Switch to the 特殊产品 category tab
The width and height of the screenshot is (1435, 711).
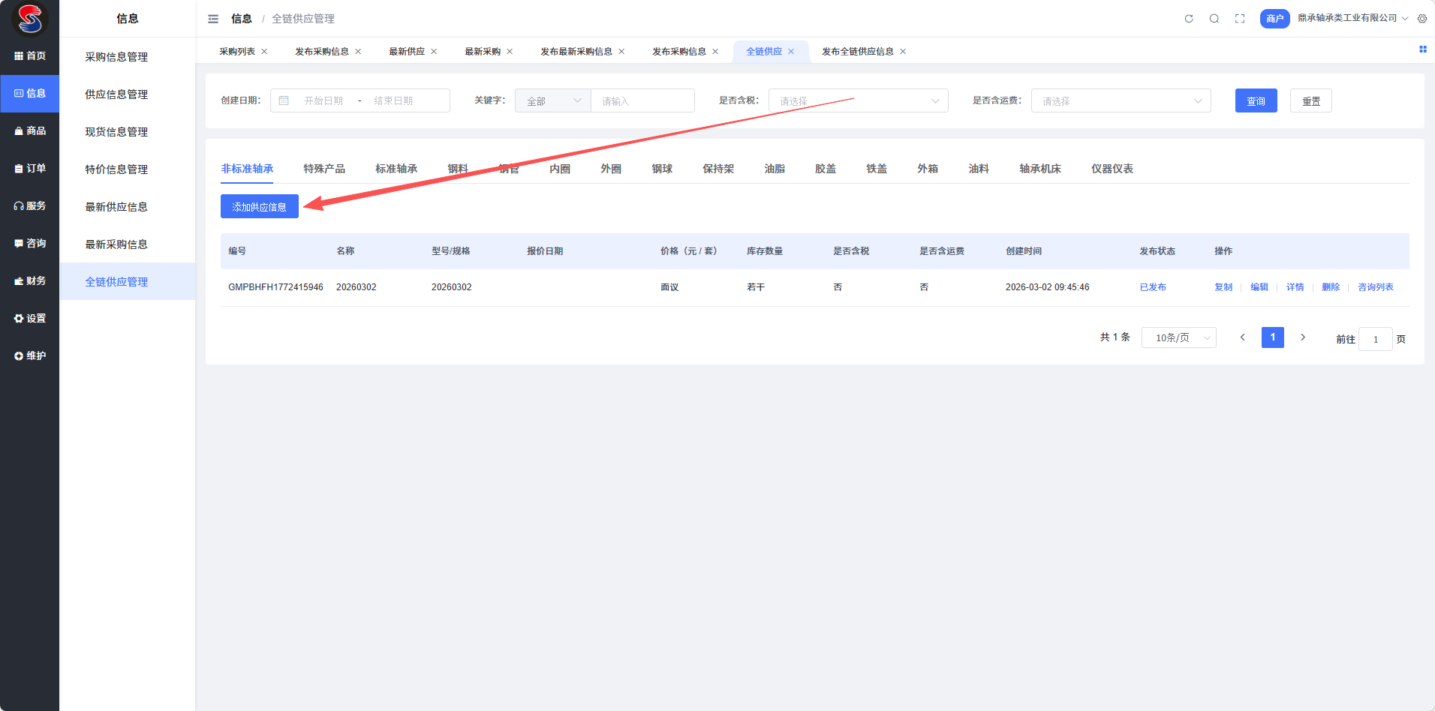324,169
